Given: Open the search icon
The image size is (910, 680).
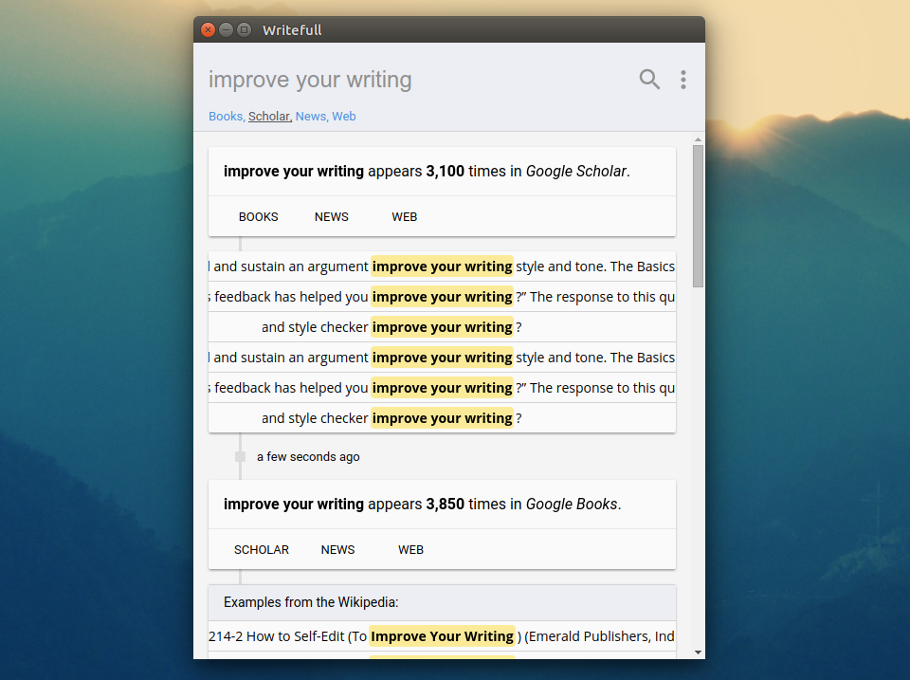Looking at the screenshot, I should pyautogui.click(x=649, y=80).
